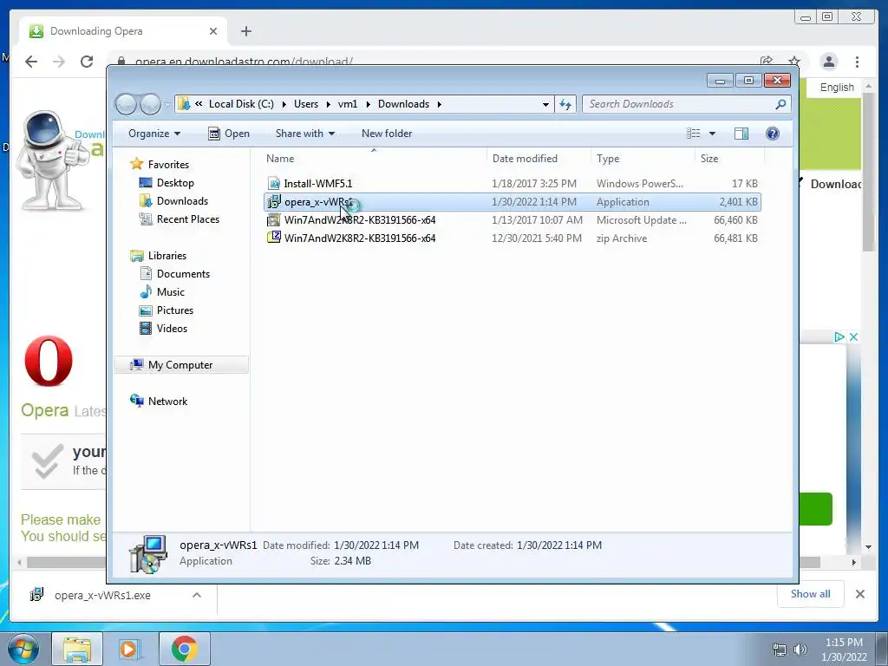This screenshot has width=888, height=666.
Task: Click the Explorer Back navigation button
Action: (127, 104)
